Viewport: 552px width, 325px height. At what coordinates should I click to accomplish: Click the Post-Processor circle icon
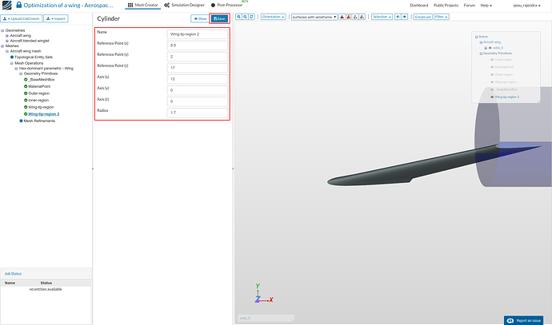pyautogui.click(x=213, y=6)
